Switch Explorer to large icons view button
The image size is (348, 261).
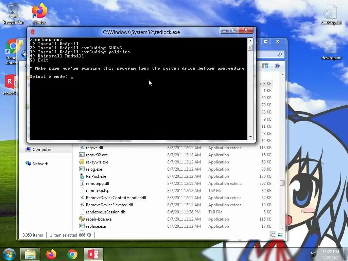280,235
